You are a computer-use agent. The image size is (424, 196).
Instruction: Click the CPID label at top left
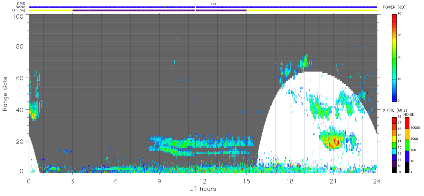click(21, 4)
